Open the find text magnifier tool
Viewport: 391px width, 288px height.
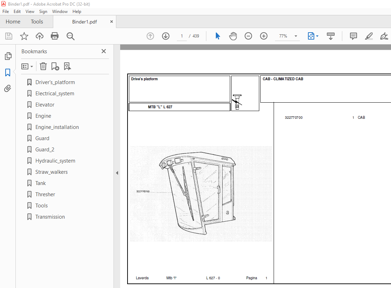click(70, 36)
